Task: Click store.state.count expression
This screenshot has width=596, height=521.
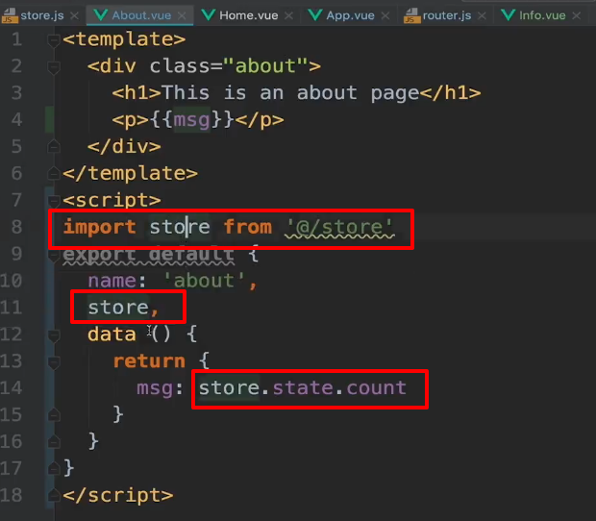Action: point(303,388)
